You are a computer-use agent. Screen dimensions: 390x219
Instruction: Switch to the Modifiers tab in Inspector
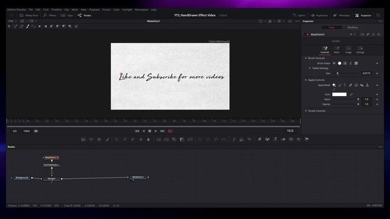353,27
